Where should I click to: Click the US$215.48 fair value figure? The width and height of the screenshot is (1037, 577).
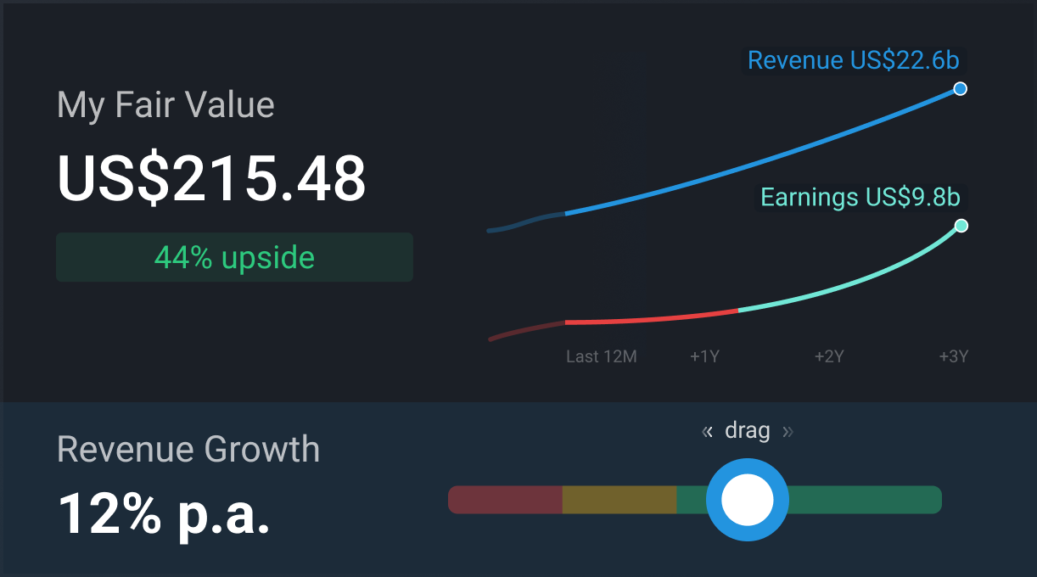211,179
